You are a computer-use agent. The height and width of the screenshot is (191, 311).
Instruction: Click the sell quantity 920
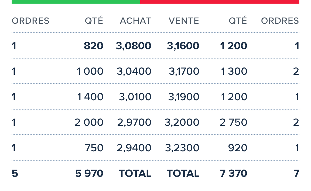(238, 148)
